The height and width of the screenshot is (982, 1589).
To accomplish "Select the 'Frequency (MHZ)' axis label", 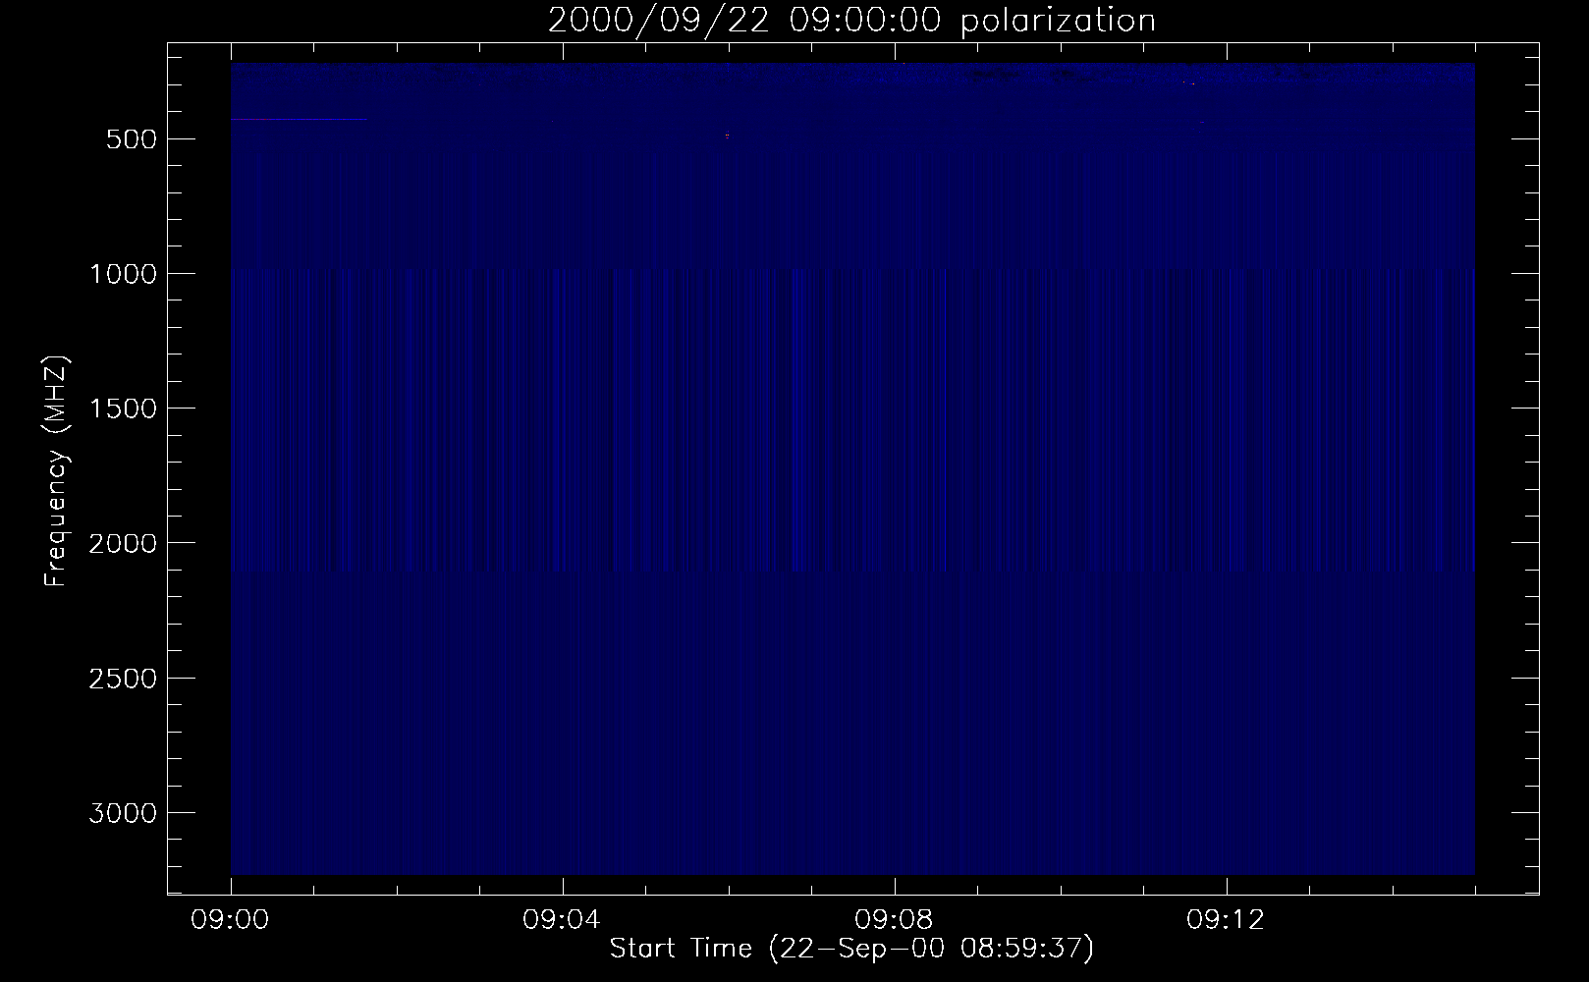I will tap(57, 470).
